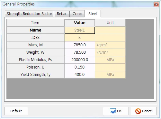
Task: Click the kN/m³ unit cell
Action: coord(110,52)
